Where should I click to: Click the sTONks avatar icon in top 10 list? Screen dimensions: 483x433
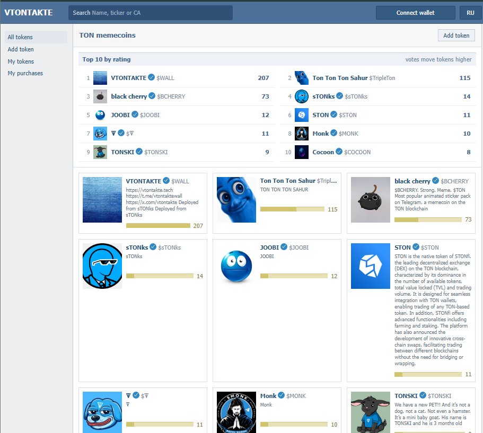pyautogui.click(x=302, y=96)
